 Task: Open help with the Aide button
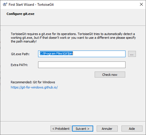(x=132, y=129)
